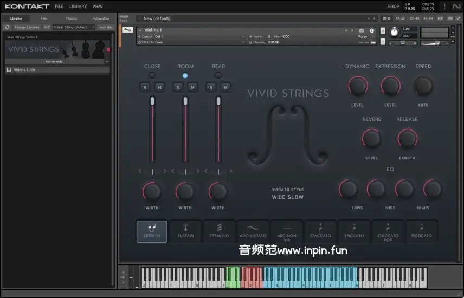This screenshot has width=464, height=298.
Task: Click the Close mic volume fader
Action: click(152, 101)
